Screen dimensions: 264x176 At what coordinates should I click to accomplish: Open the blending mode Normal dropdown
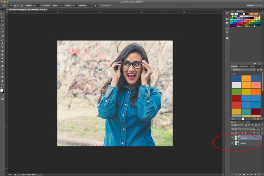240,129
